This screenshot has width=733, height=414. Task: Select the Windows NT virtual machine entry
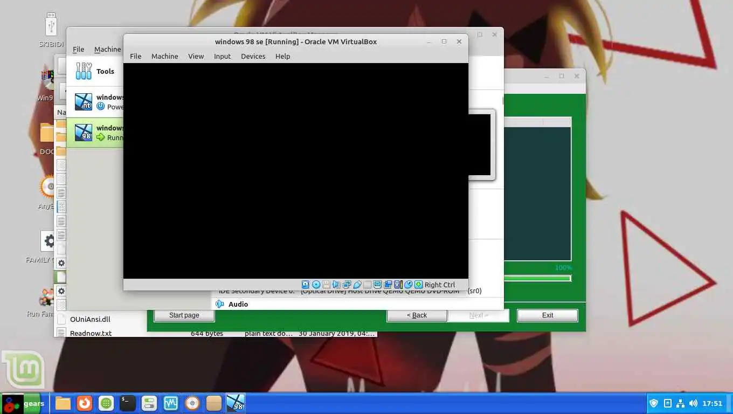pyautogui.click(x=95, y=102)
